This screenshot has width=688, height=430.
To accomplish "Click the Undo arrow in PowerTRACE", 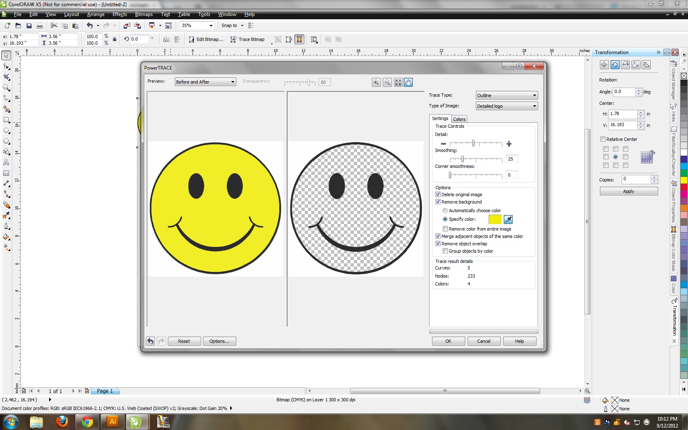I will click(x=150, y=341).
